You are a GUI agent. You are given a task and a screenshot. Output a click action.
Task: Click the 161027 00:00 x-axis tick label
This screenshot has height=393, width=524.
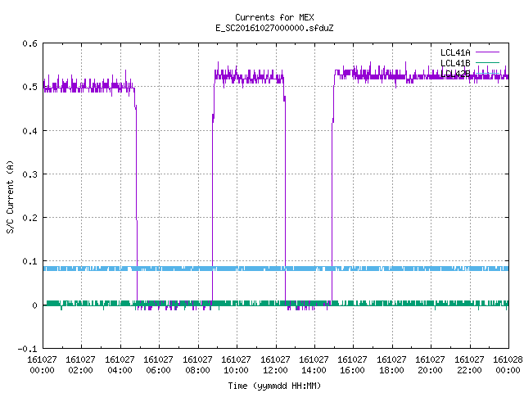click(42, 365)
